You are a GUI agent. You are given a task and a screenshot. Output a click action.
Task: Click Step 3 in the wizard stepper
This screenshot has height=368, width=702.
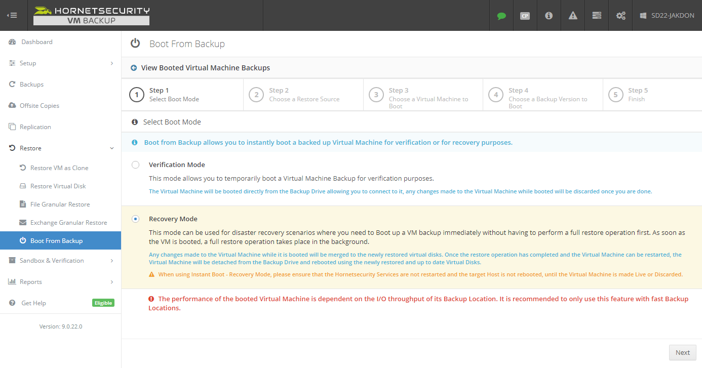point(423,94)
